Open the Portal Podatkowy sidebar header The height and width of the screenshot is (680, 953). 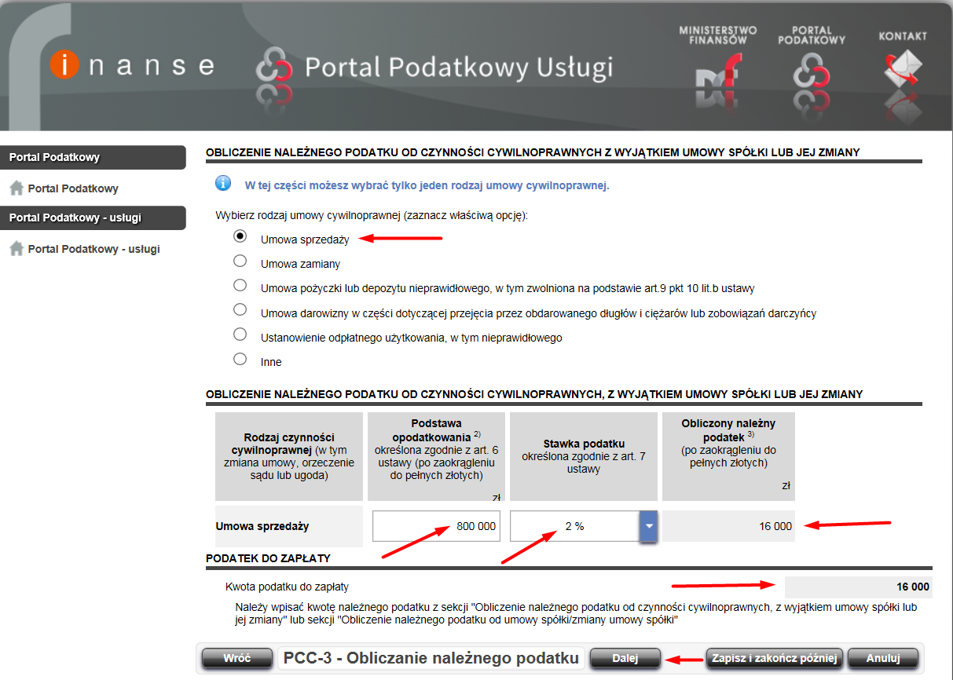[x=93, y=157]
